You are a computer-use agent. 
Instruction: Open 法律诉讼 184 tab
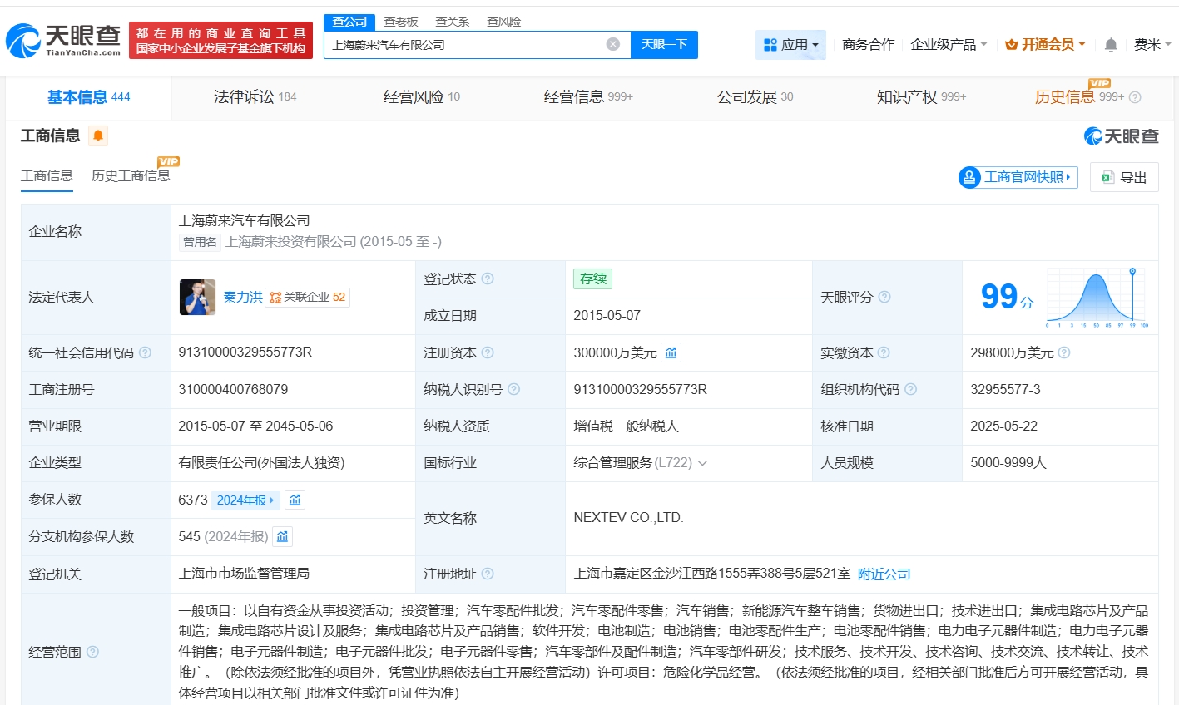255,97
